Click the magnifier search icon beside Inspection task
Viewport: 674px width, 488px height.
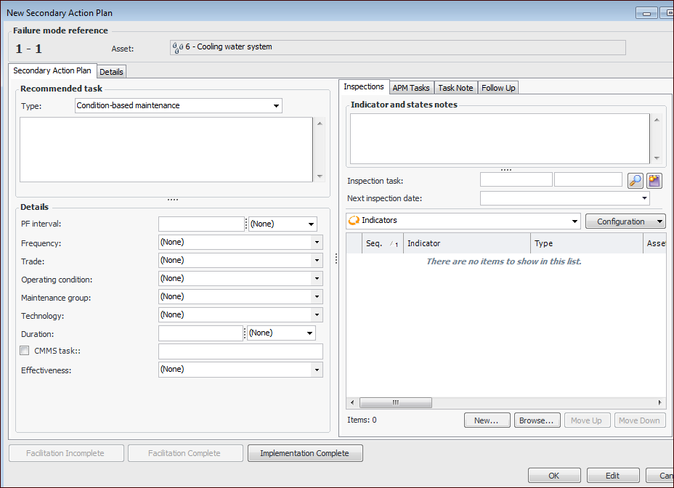(x=636, y=181)
